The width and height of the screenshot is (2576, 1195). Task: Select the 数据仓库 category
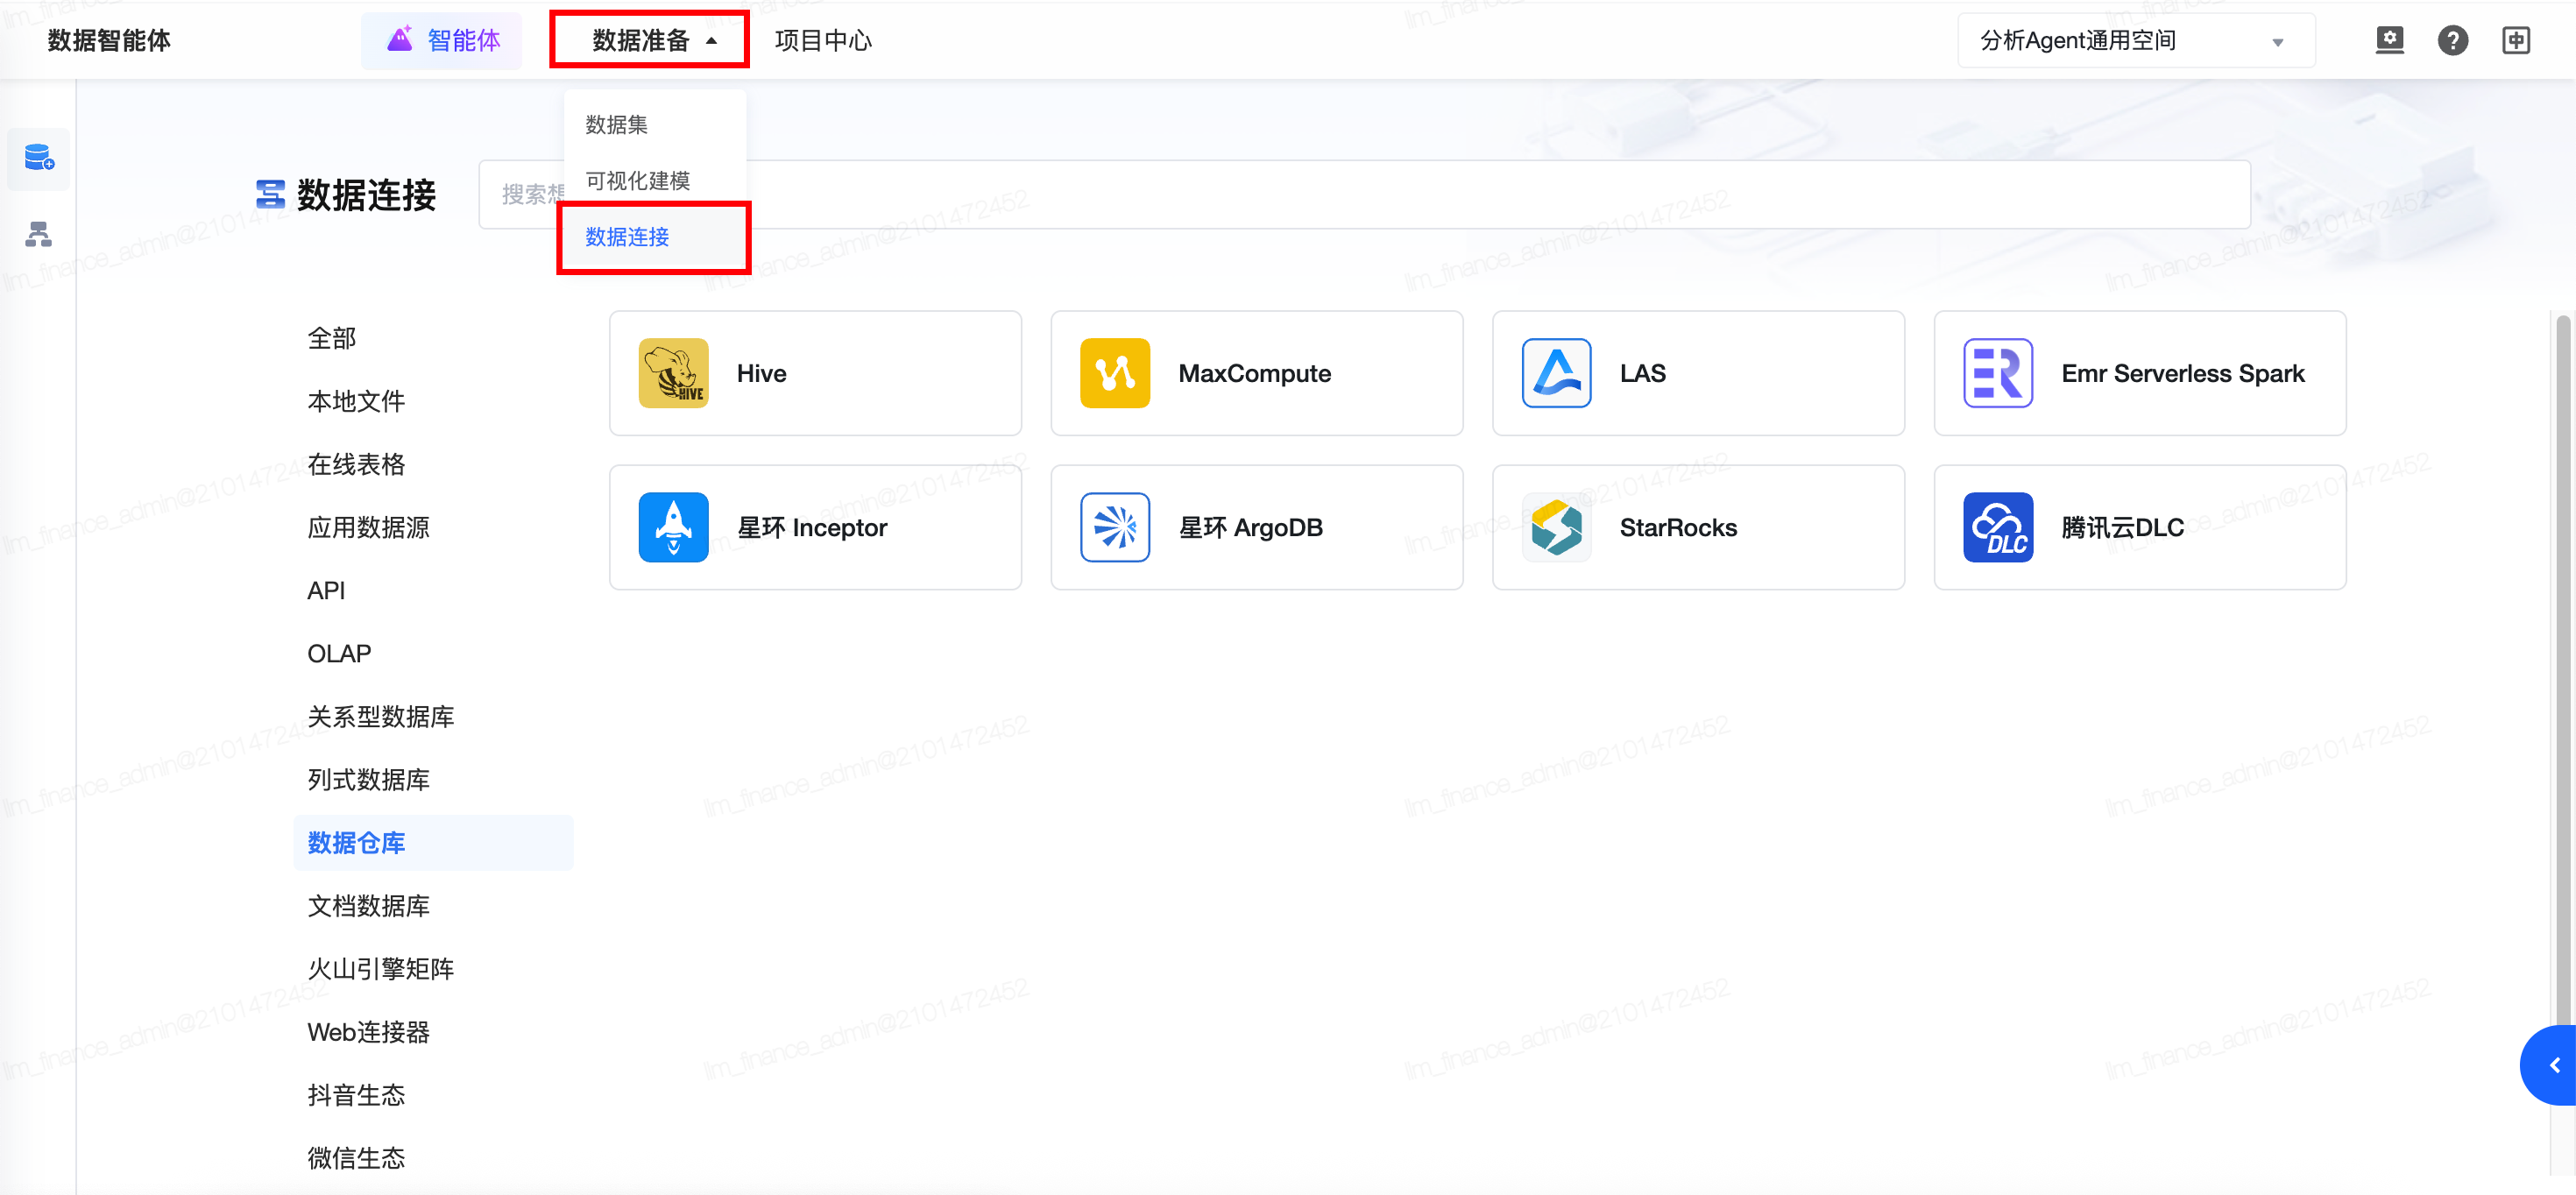[433, 843]
